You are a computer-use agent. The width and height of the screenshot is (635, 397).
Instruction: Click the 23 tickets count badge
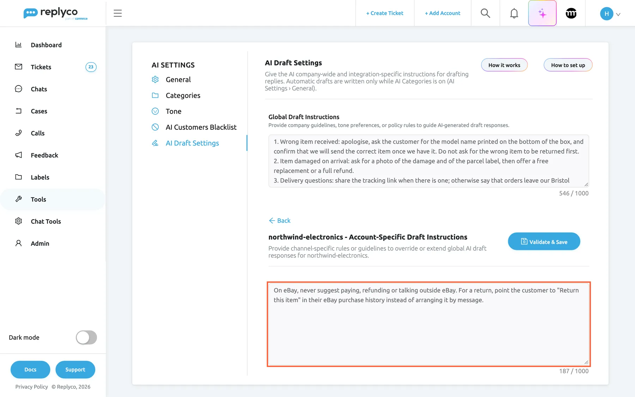click(x=91, y=67)
